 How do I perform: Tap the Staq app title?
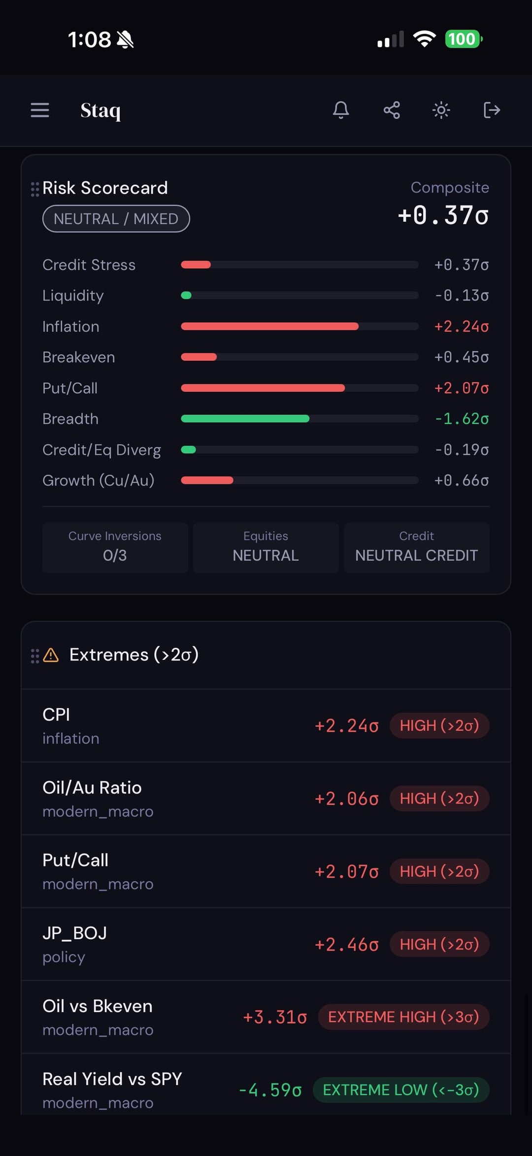click(x=100, y=110)
